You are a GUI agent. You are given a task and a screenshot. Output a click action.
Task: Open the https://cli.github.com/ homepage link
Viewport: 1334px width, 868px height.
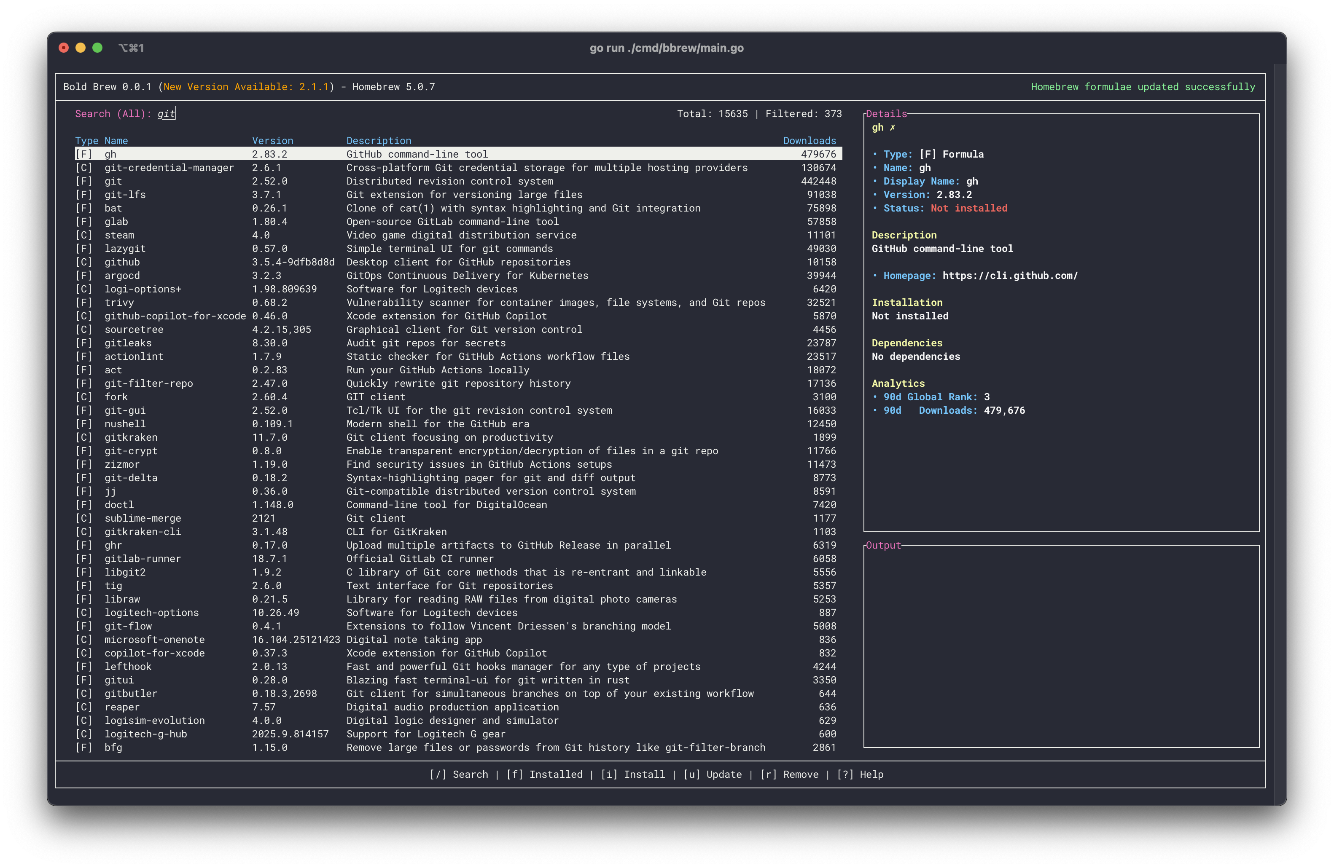[1009, 276]
